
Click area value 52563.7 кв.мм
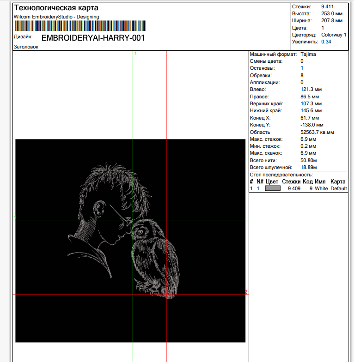(x=317, y=132)
